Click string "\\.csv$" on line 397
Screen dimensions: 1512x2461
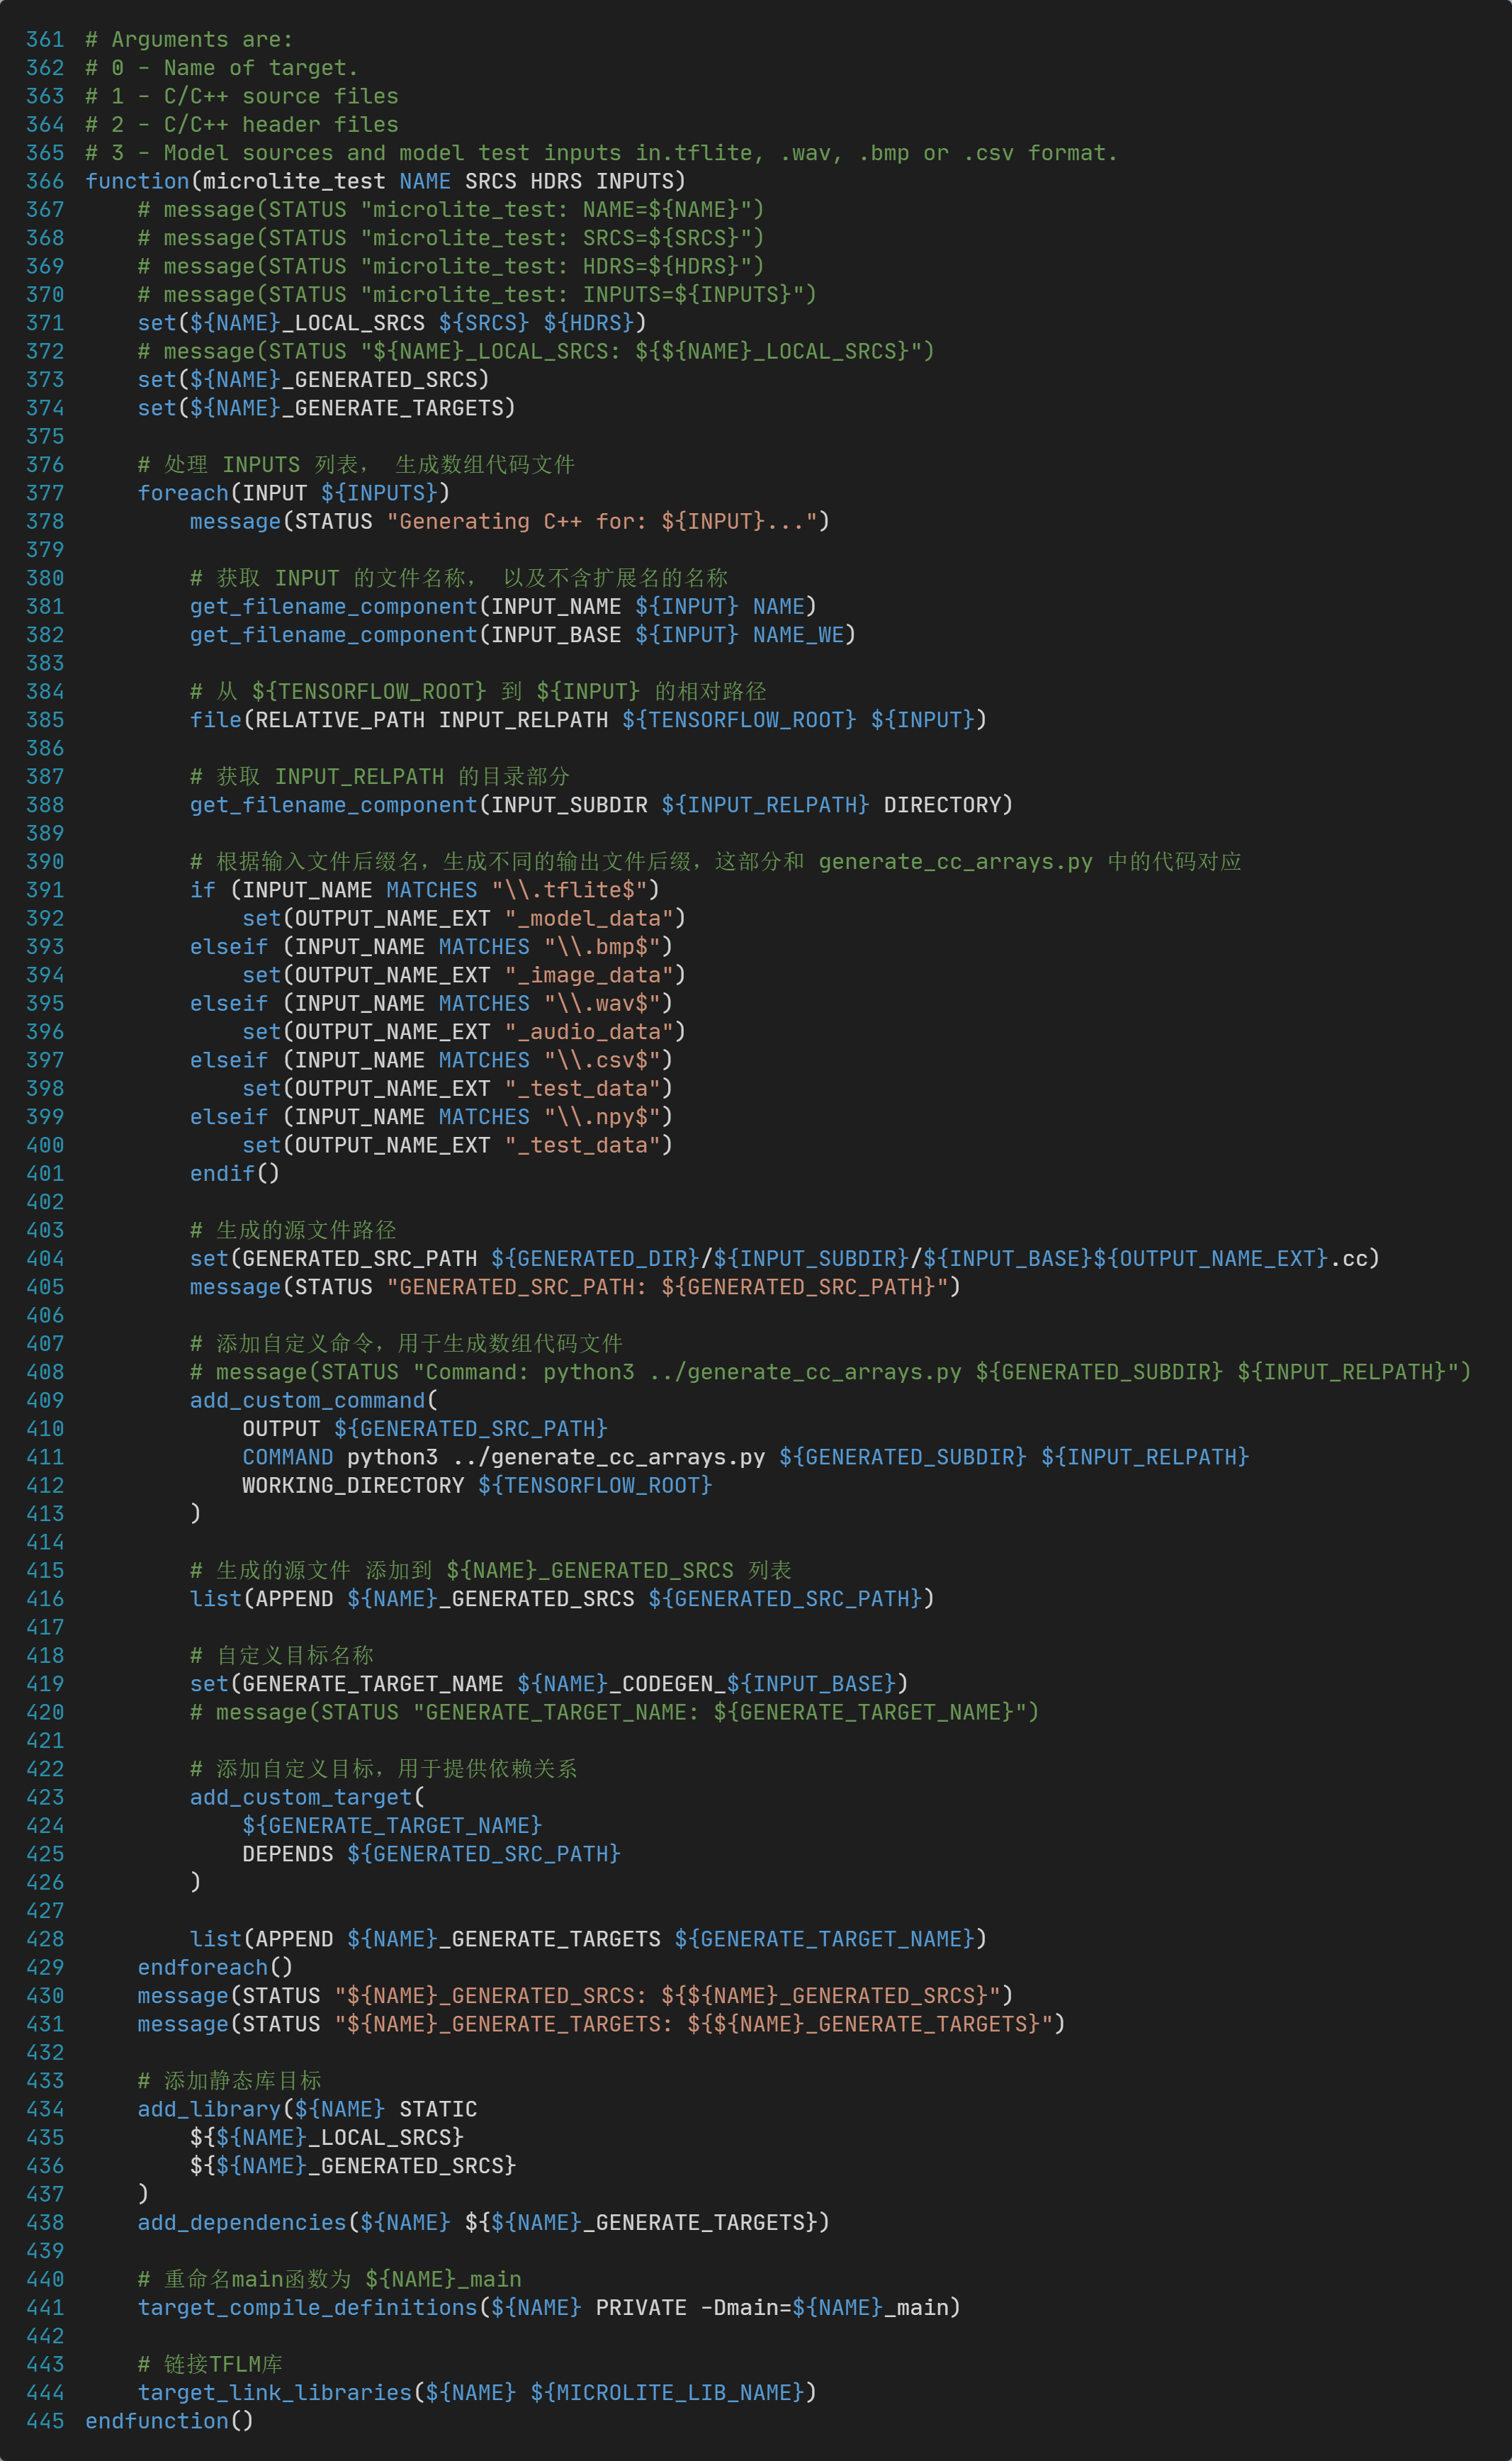tap(602, 1060)
